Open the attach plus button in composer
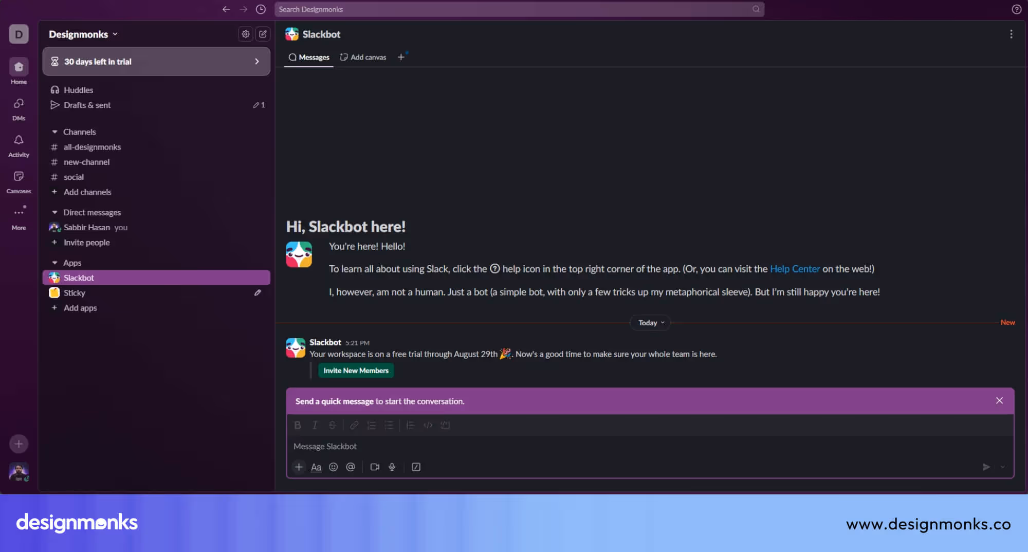 (x=299, y=467)
